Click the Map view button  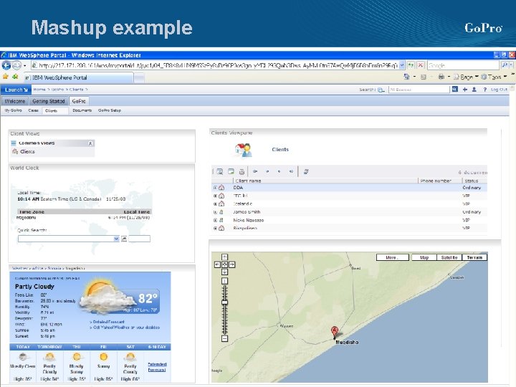[x=424, y=257]
